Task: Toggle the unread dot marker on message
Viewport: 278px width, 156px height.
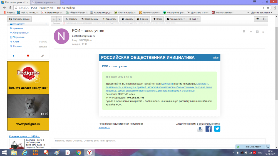Action: tap(251, 32)
